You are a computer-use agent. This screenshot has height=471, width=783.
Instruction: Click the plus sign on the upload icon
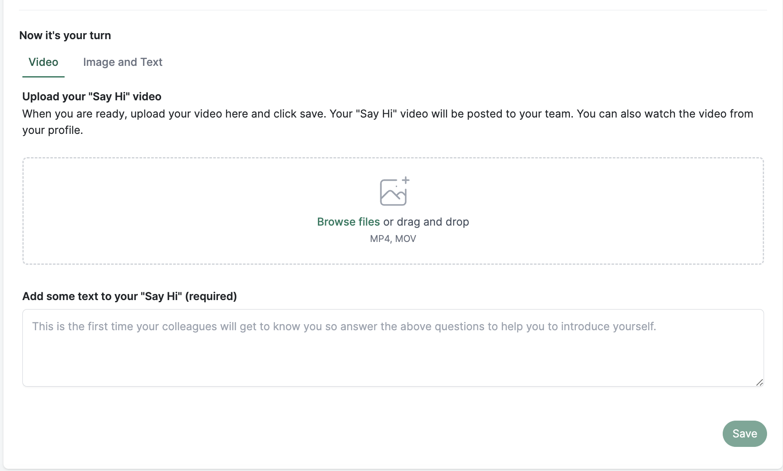(406, 180)
